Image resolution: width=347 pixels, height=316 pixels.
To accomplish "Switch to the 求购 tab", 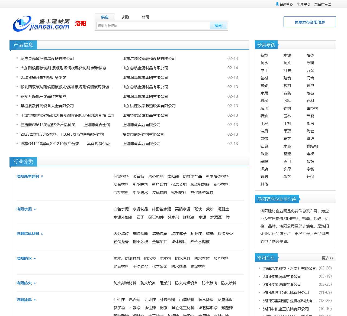I will [x=125, y=17].
